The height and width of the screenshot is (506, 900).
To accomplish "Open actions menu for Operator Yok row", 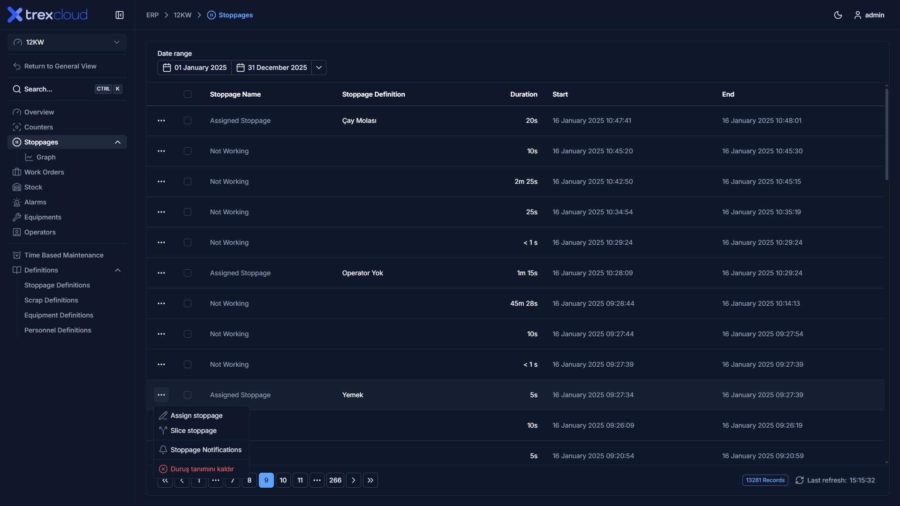I will pyautogui.click(x=161, y=273).
